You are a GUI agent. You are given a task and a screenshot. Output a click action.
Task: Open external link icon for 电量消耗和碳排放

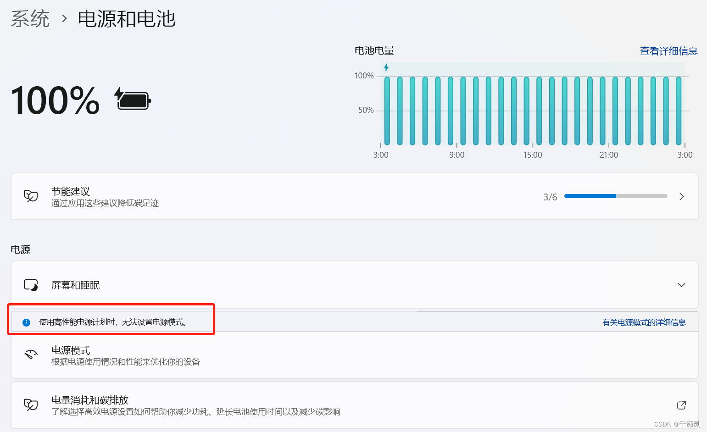[x=681, y=405]
